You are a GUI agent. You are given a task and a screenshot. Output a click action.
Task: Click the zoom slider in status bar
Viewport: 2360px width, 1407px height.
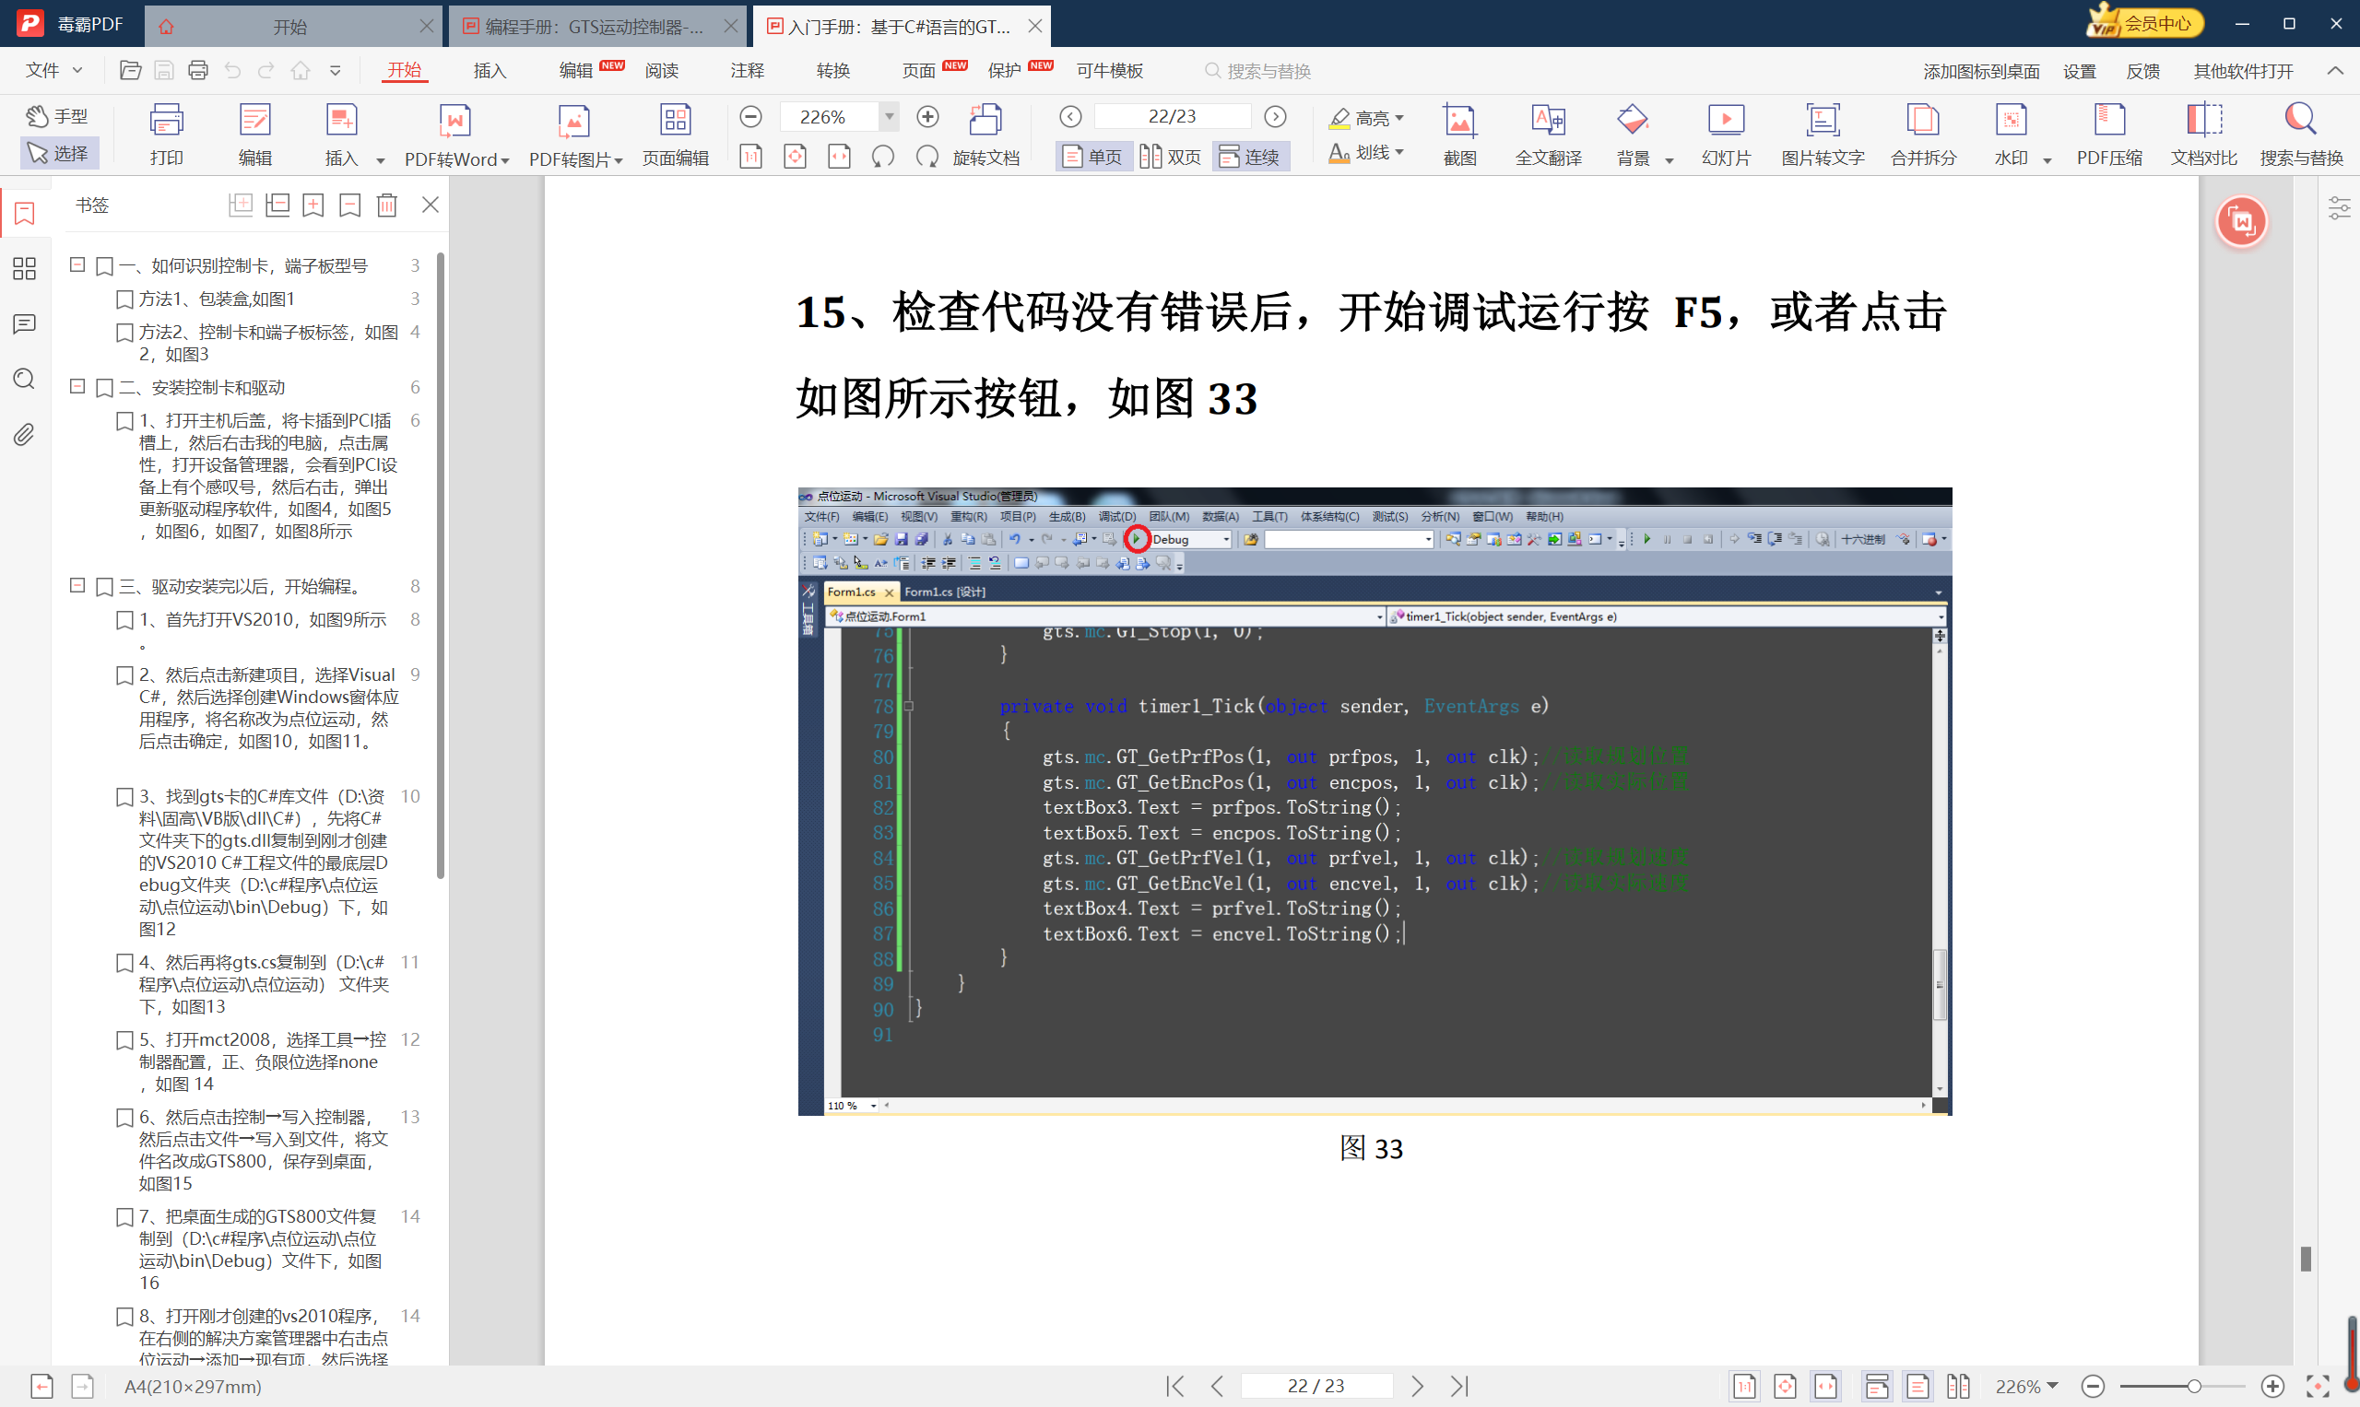tap(2193, 1386)
